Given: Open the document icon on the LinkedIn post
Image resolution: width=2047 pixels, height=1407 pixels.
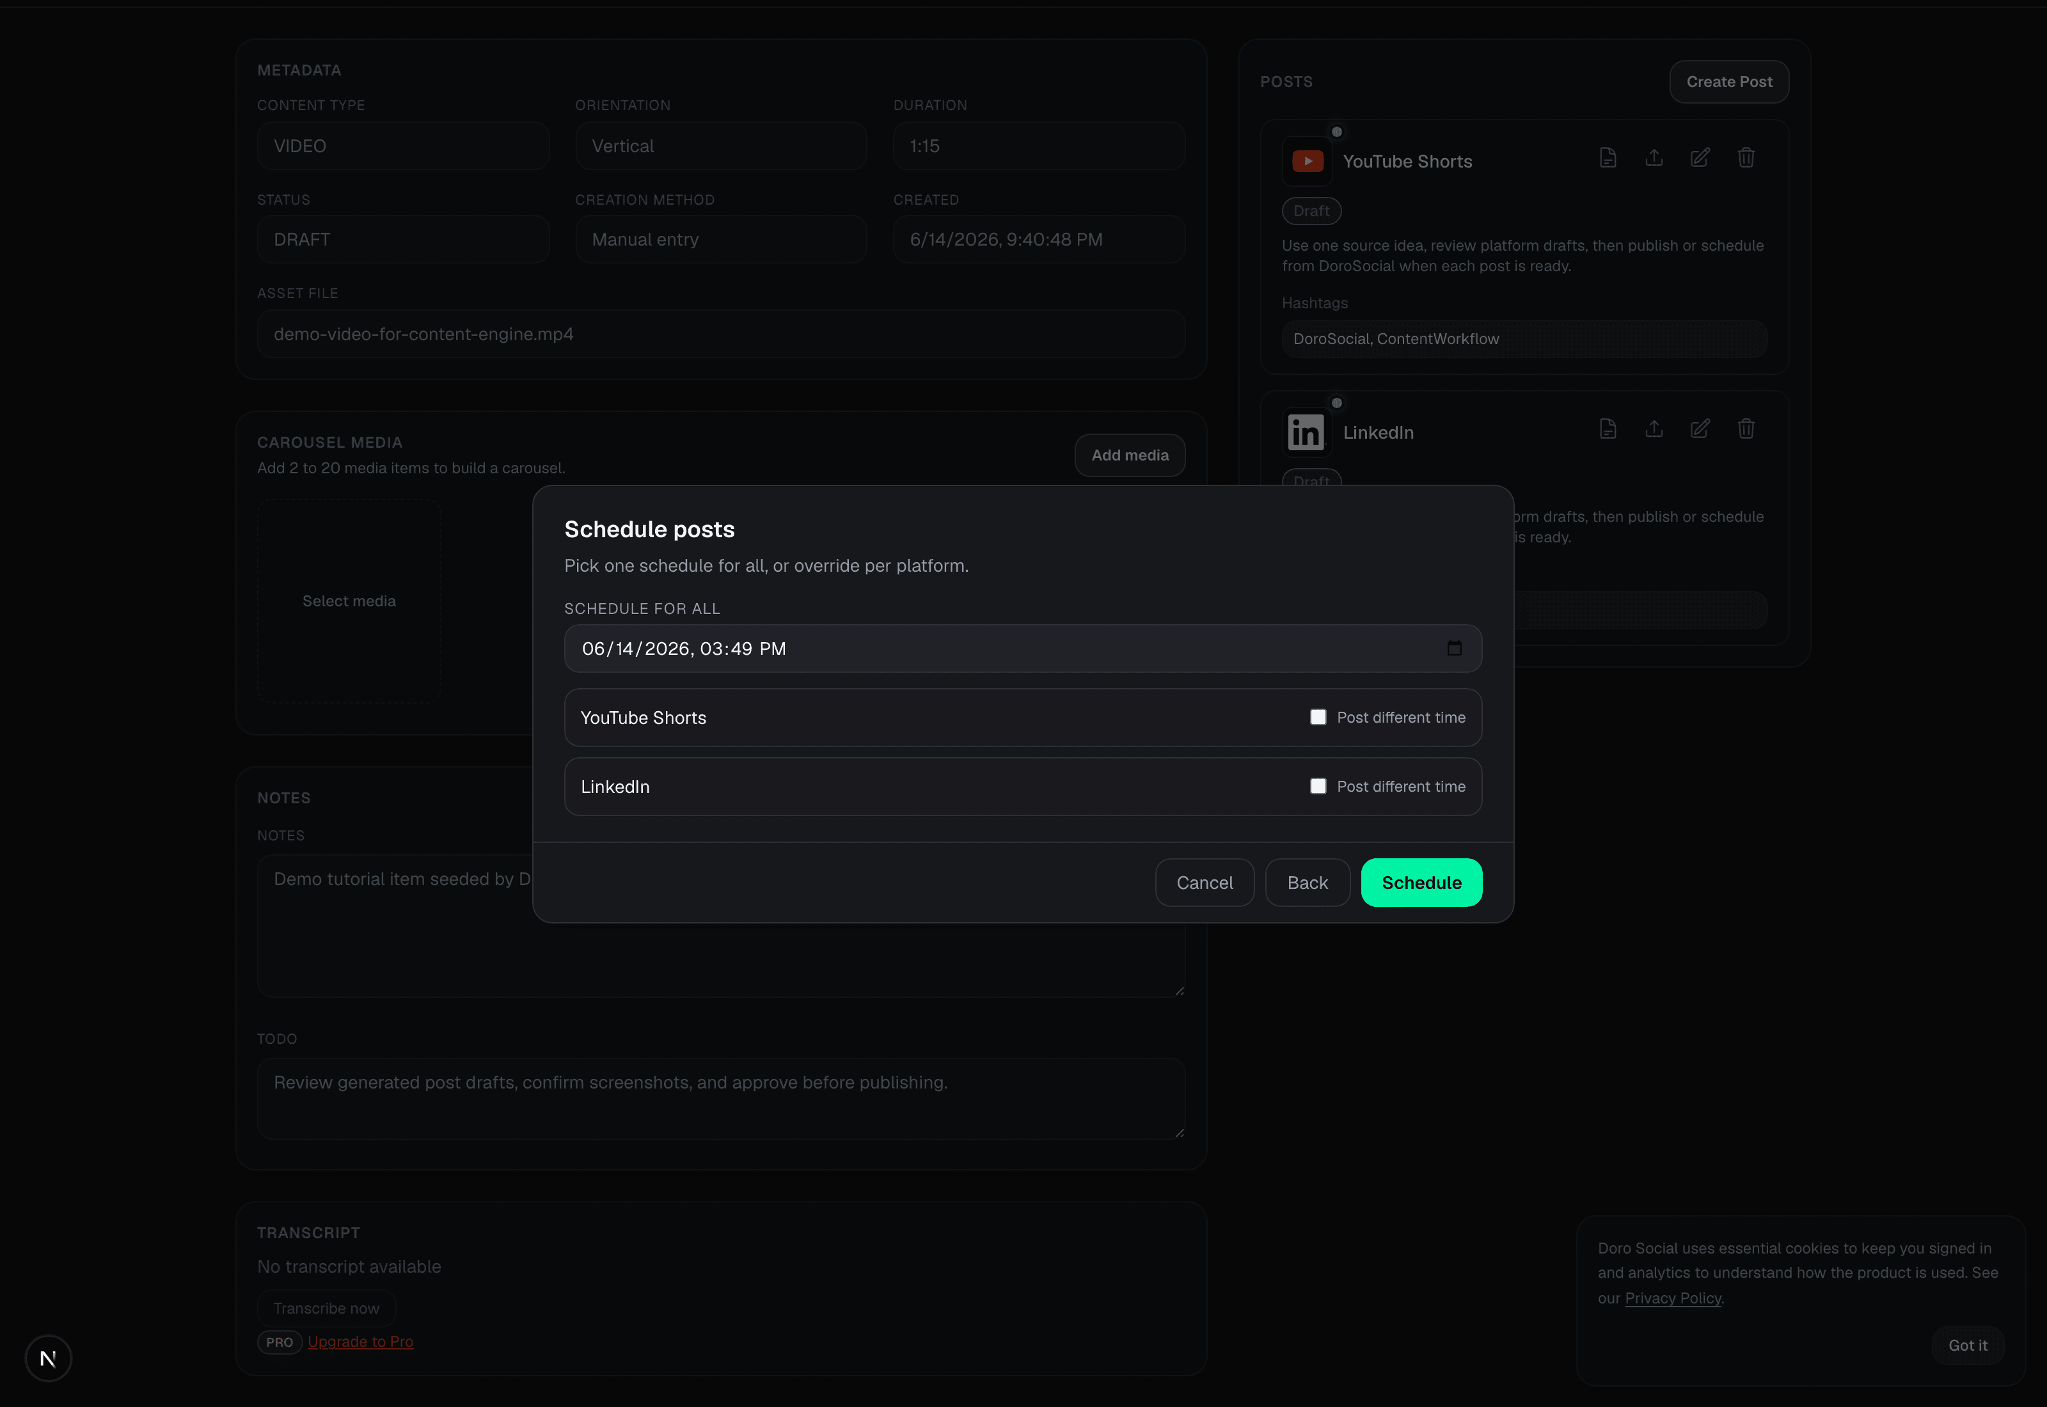Looking at the screenshot, I should 1608,429.
